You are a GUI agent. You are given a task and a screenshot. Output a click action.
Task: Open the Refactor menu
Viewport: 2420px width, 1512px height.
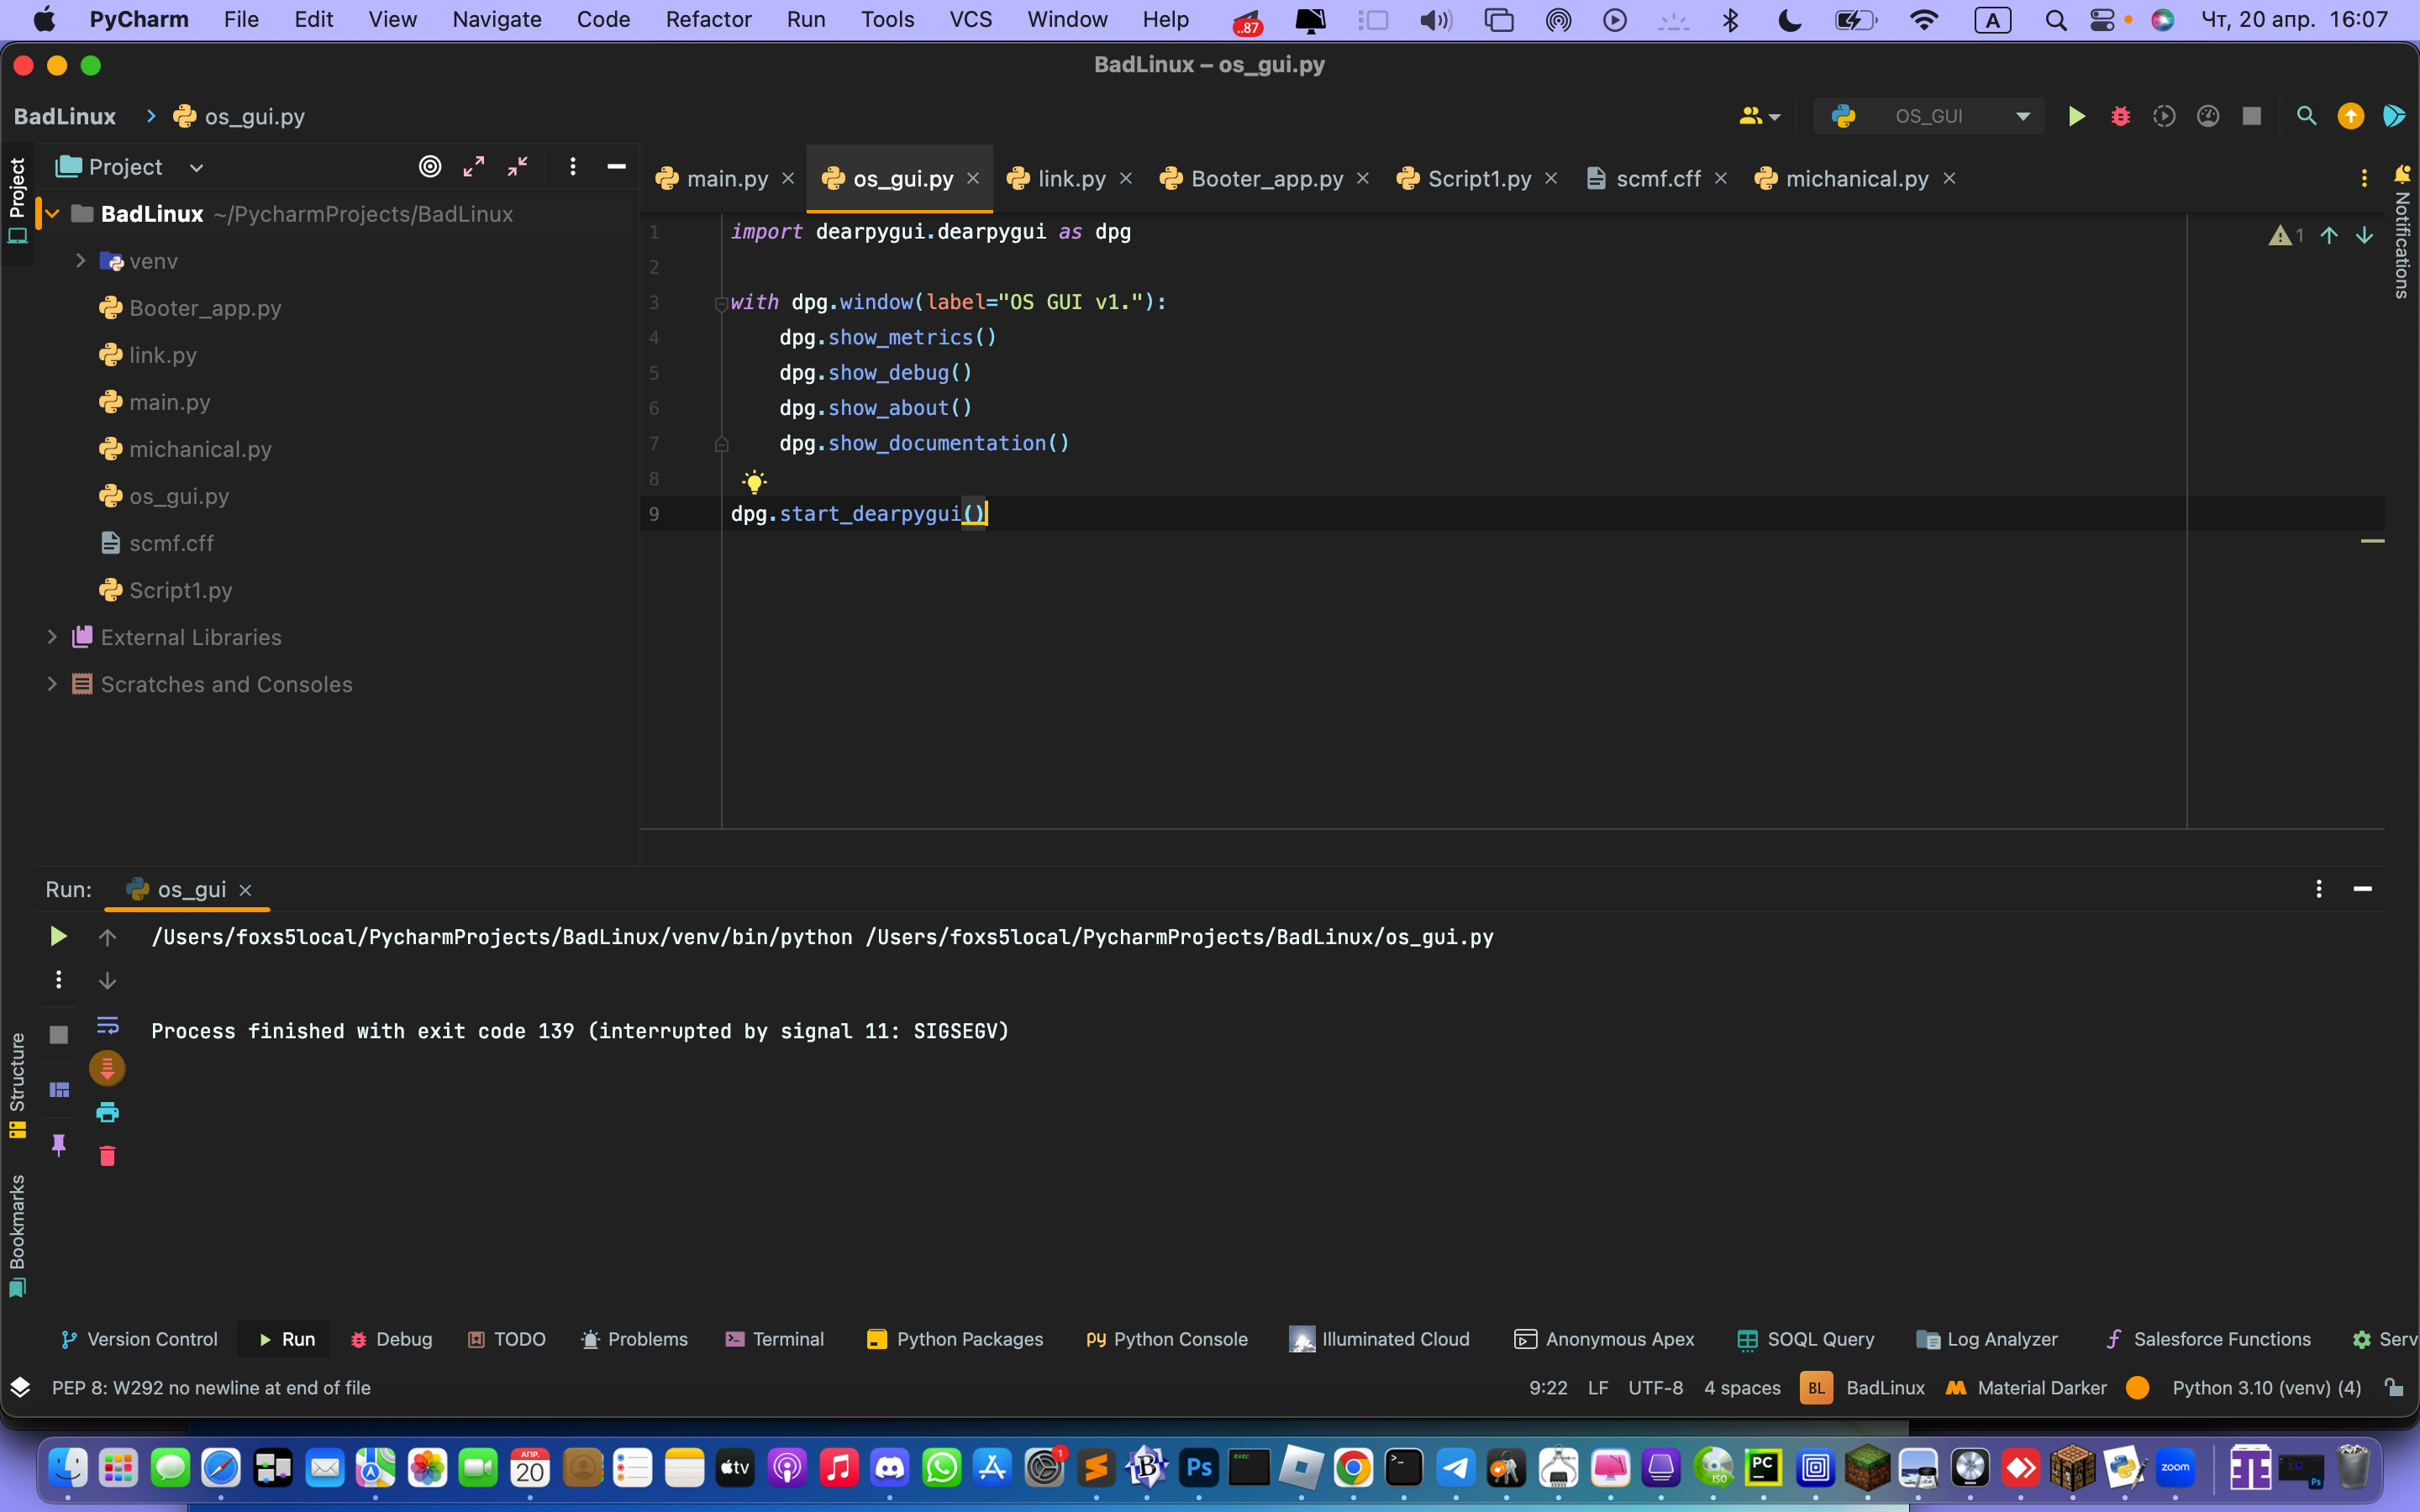point(708,19)
